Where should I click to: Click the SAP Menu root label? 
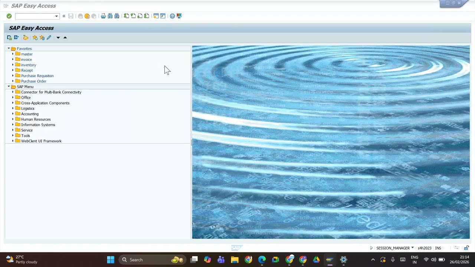tap(25, 87)
